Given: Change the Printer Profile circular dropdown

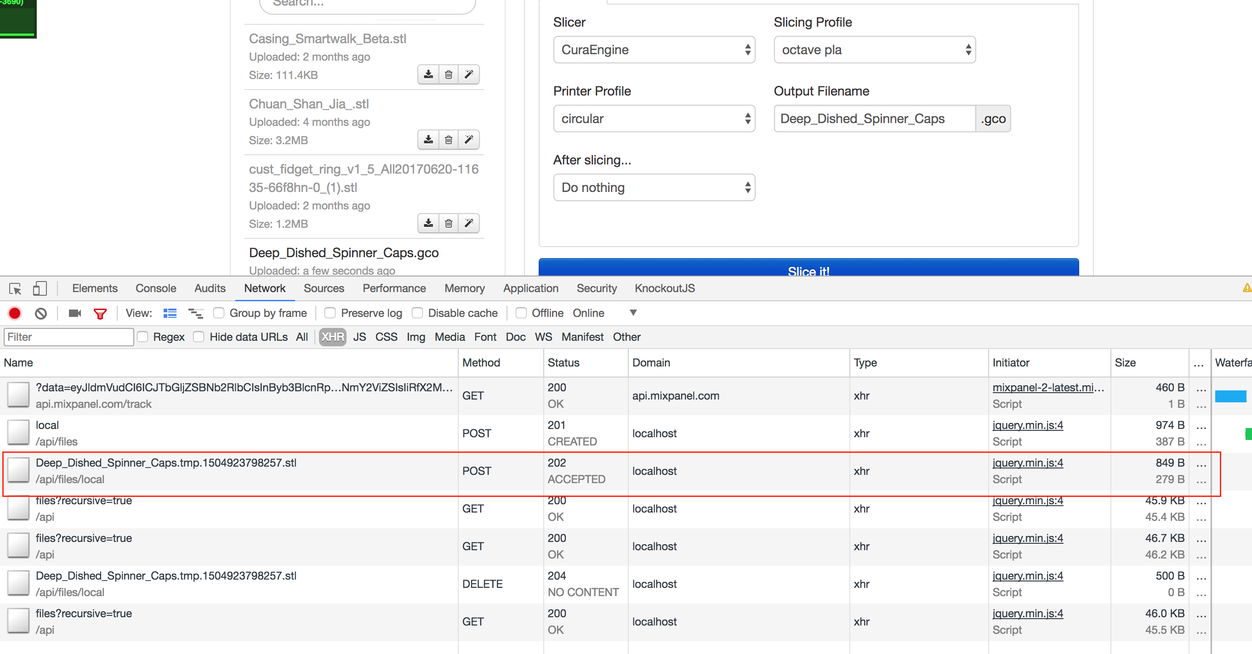Looking at the screenshot, I should click(x=654, y=118).
